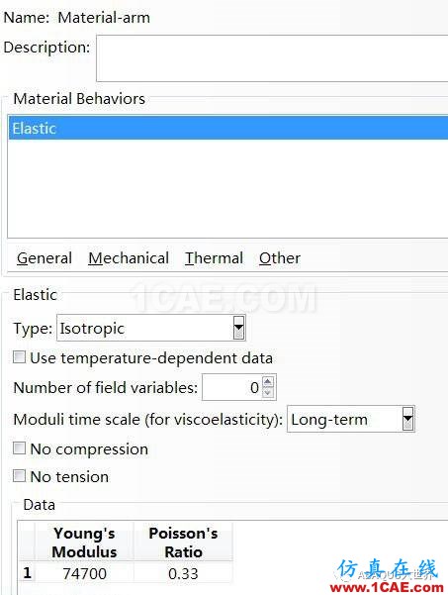Click the Description text field

click(x=272, y=58)
